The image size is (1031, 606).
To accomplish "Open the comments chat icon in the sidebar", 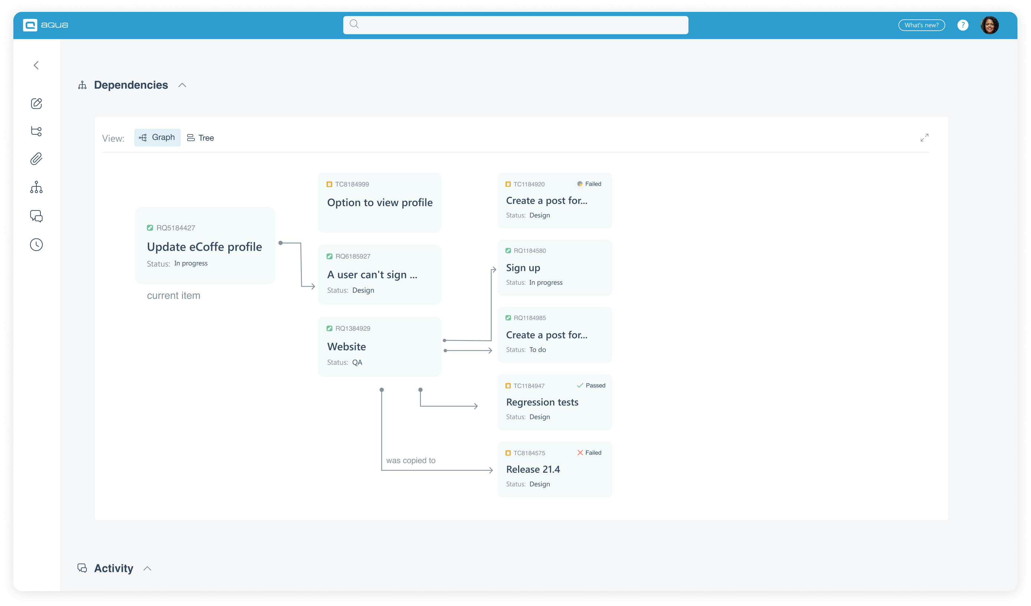I will click(x=36, y=216).
